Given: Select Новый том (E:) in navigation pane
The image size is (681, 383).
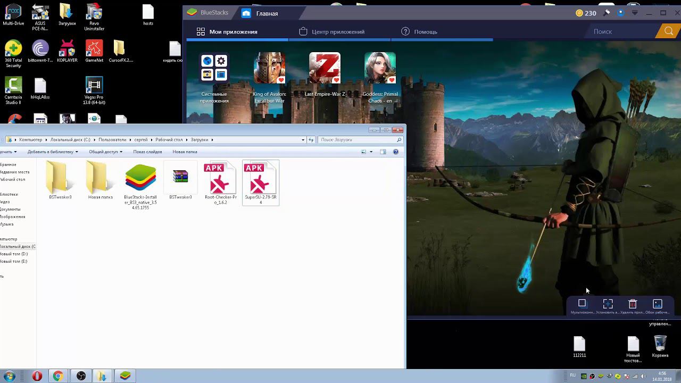Looking at the screenshot, I should pyautogui.click(x=14, y=261).
